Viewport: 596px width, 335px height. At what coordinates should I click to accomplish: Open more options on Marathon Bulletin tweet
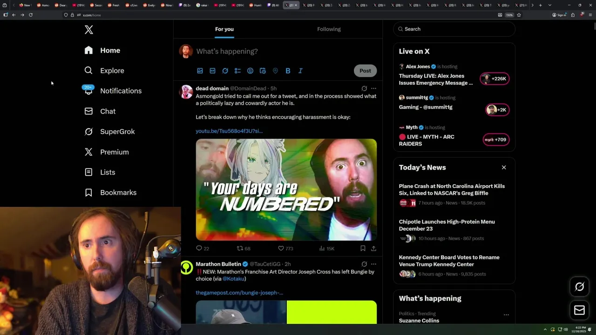coord(373,264)
